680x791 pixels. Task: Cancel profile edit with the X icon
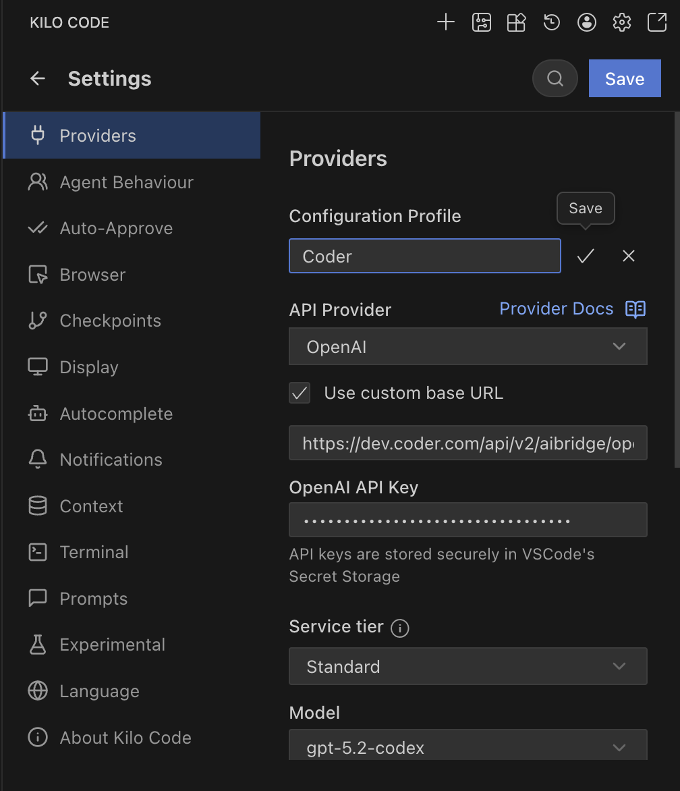click(x=628, y=256)
